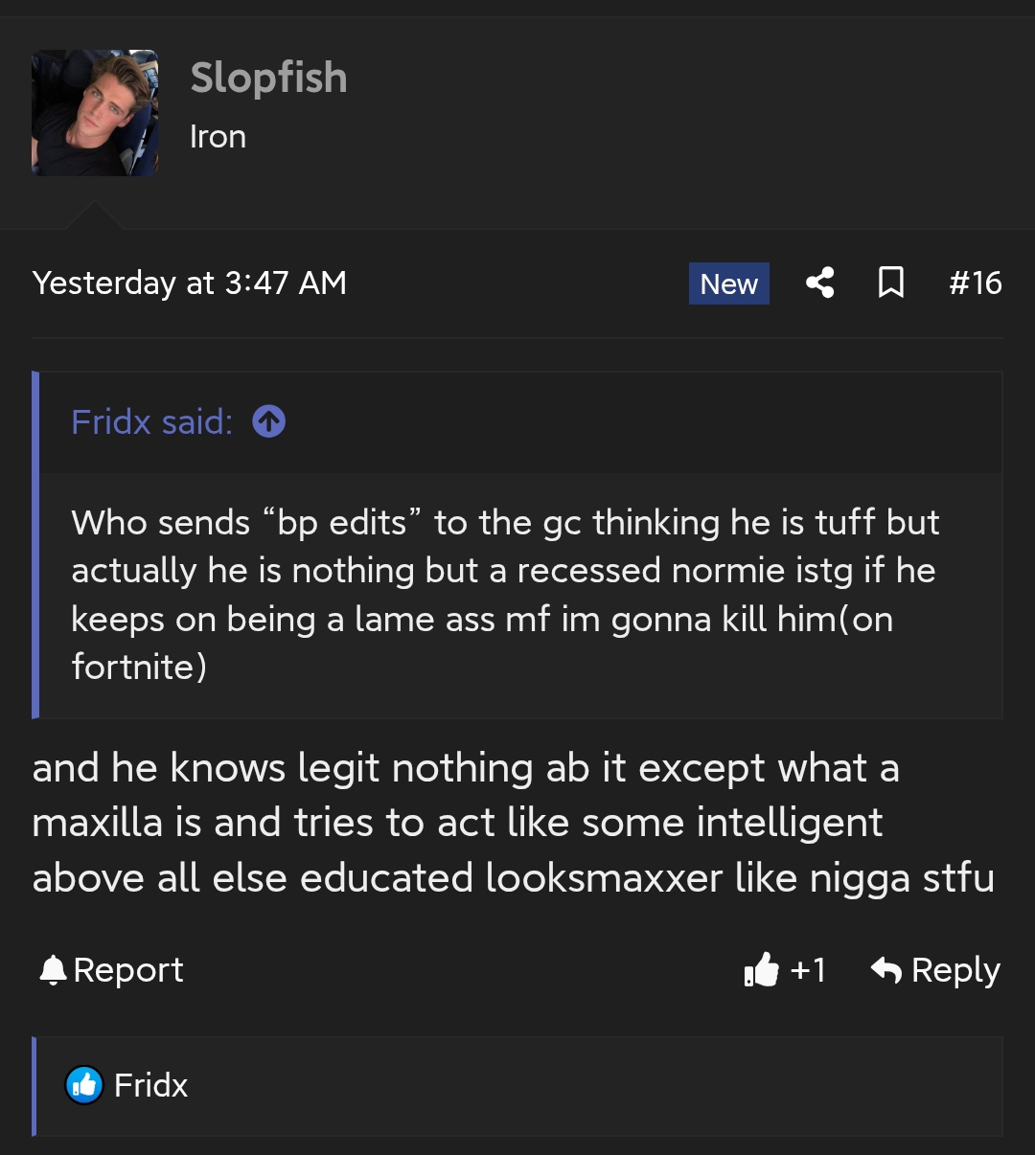Click the blue like reaction badge
This screenshot has height=1155, width=1035.
84,1085
